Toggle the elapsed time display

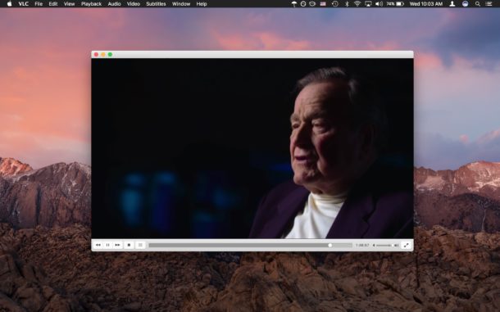[x=362, y=246]
